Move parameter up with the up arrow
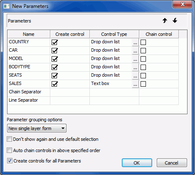 tap(165, 20)
